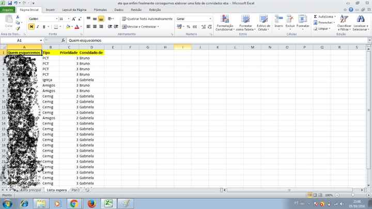Click AutoSoma sigma button
Viewport: 372px width, 209px height.
click(324, 17)
